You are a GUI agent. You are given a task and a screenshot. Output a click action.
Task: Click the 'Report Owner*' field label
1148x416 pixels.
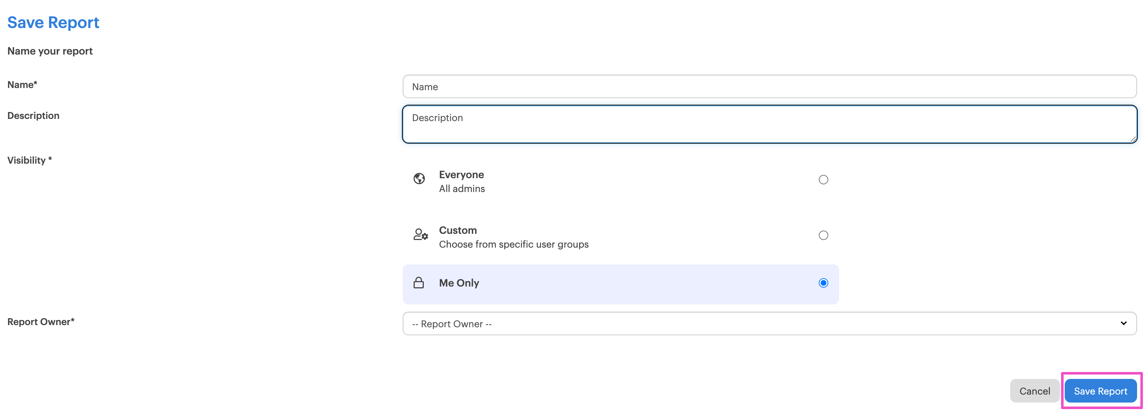point(41,321)
